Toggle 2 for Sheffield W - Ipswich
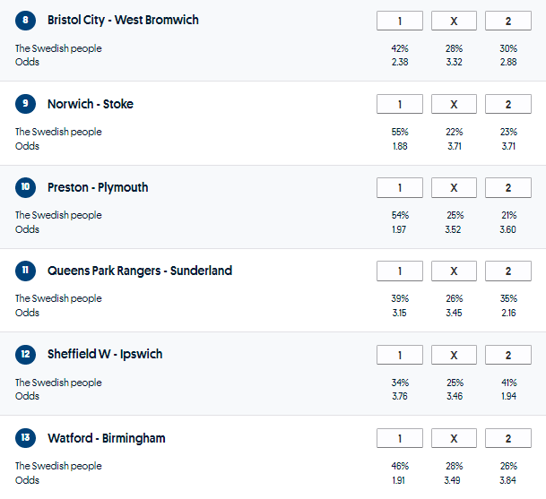The width and height of the screenshot is (546, 499). [507, 355]
